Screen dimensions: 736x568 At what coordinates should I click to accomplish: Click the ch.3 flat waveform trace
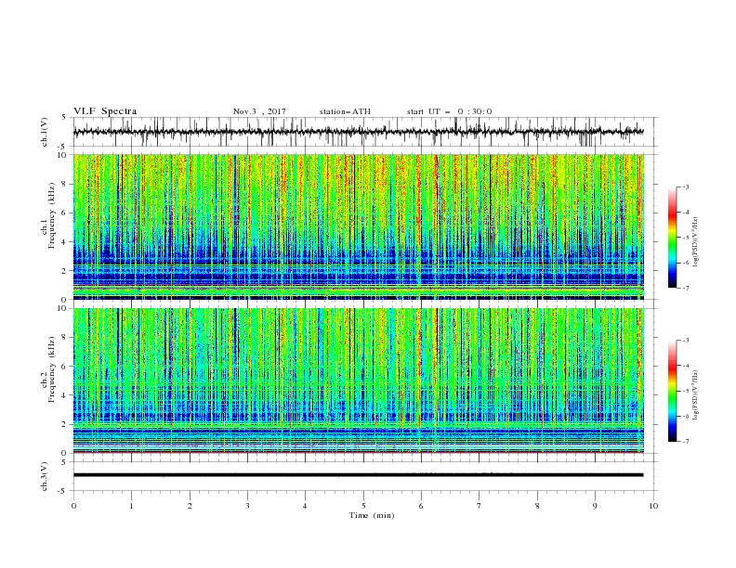(359, 475)
